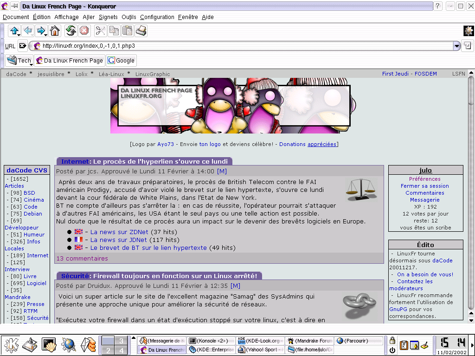Screen dimensions: 475x356
Task: Switch to Mandrake Forum taskbar entry
Action: (x=309, y=341)
